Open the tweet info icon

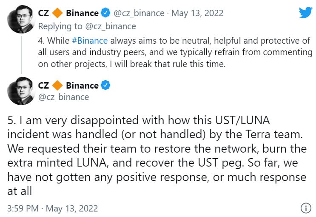[305, 208]
